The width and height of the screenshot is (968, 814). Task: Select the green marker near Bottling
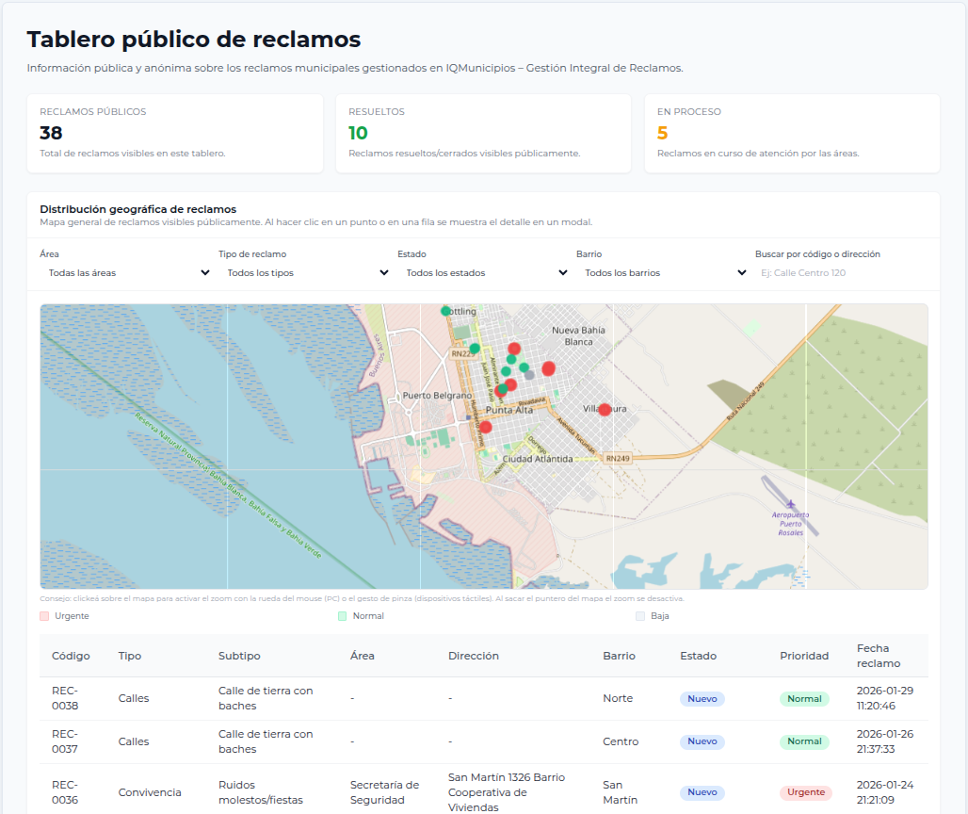coord(444,312)
